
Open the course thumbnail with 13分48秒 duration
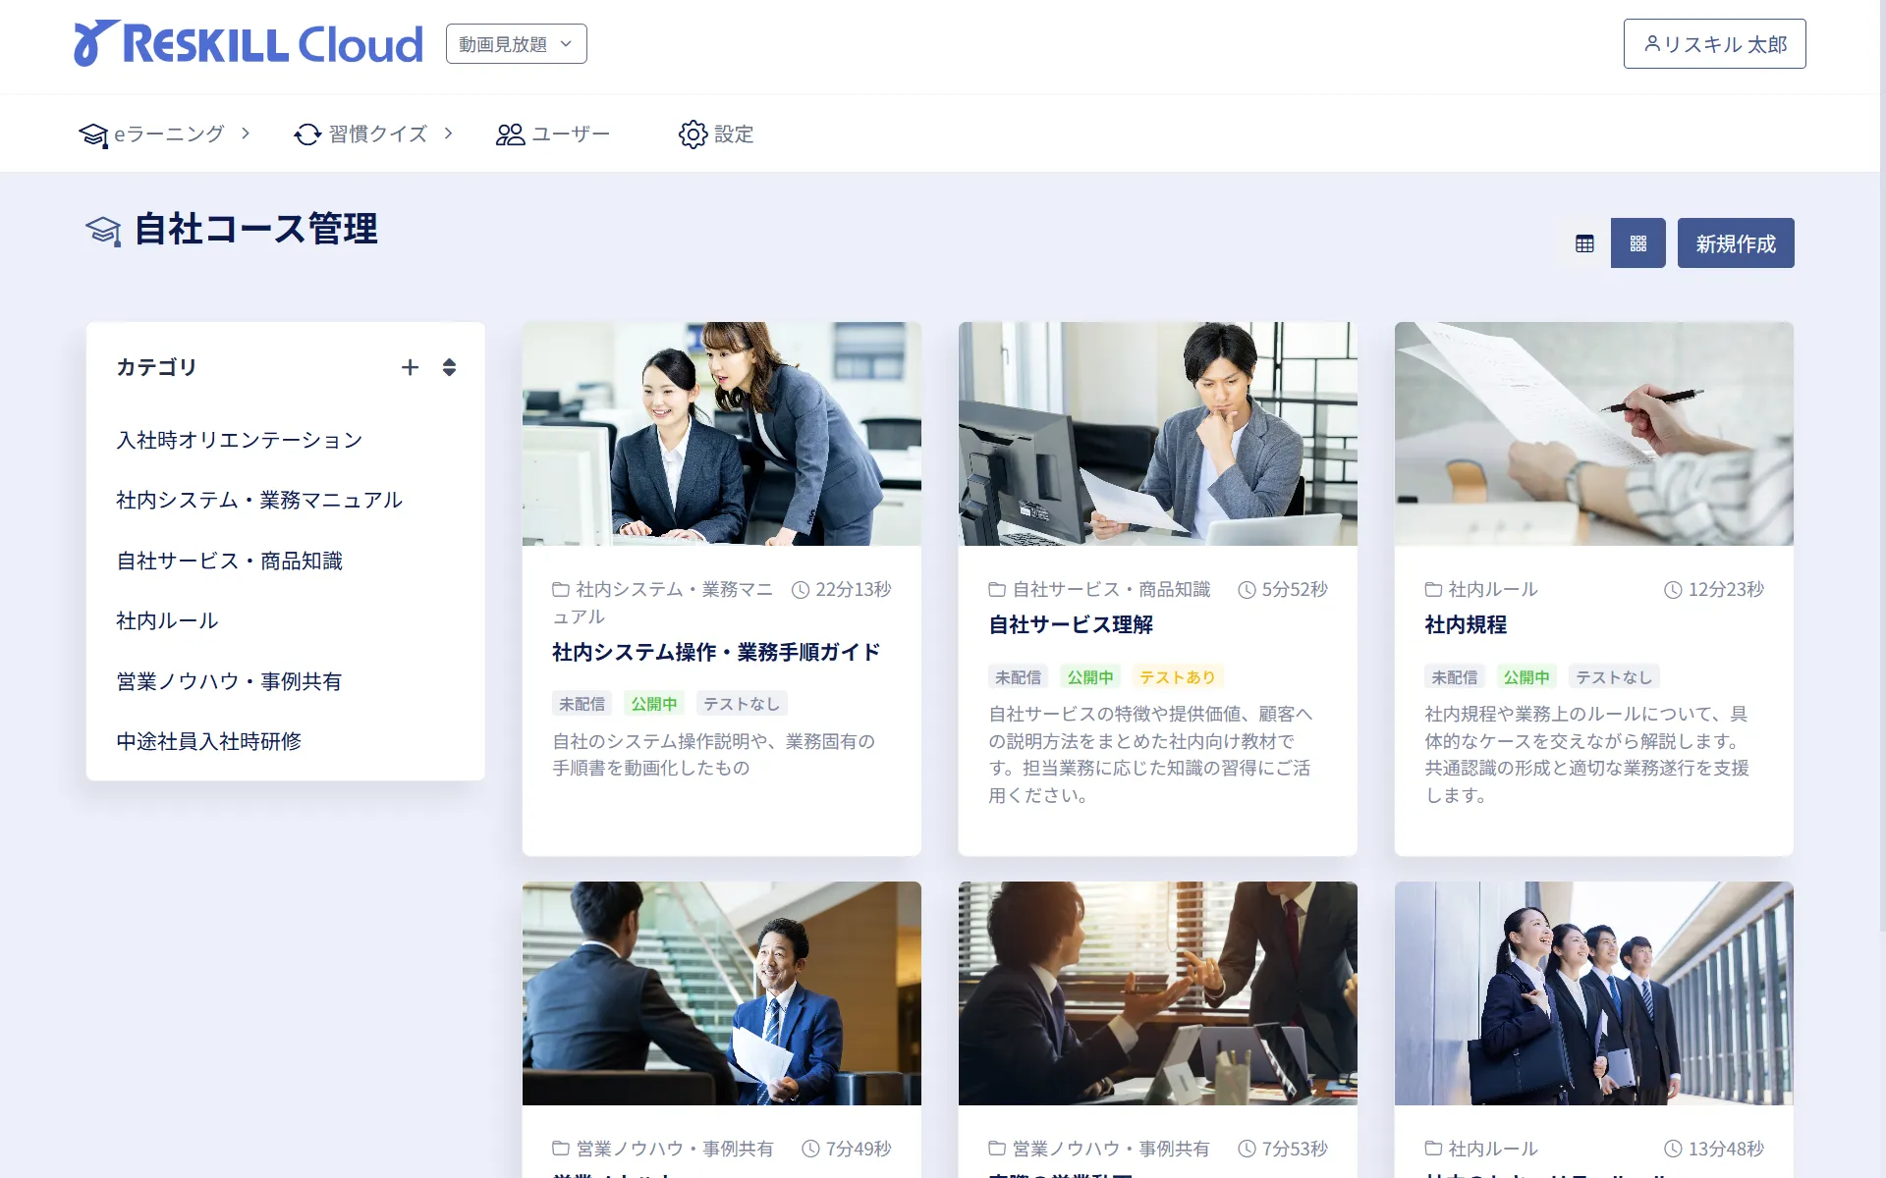point(1594,993)
